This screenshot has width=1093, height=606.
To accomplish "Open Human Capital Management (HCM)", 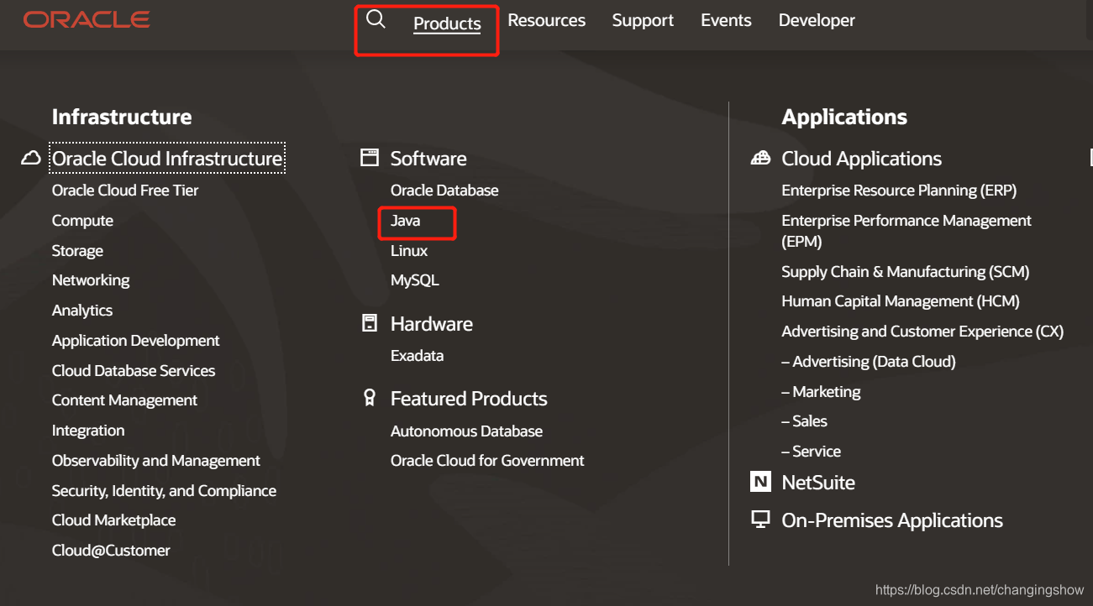I will pos(900,301).
